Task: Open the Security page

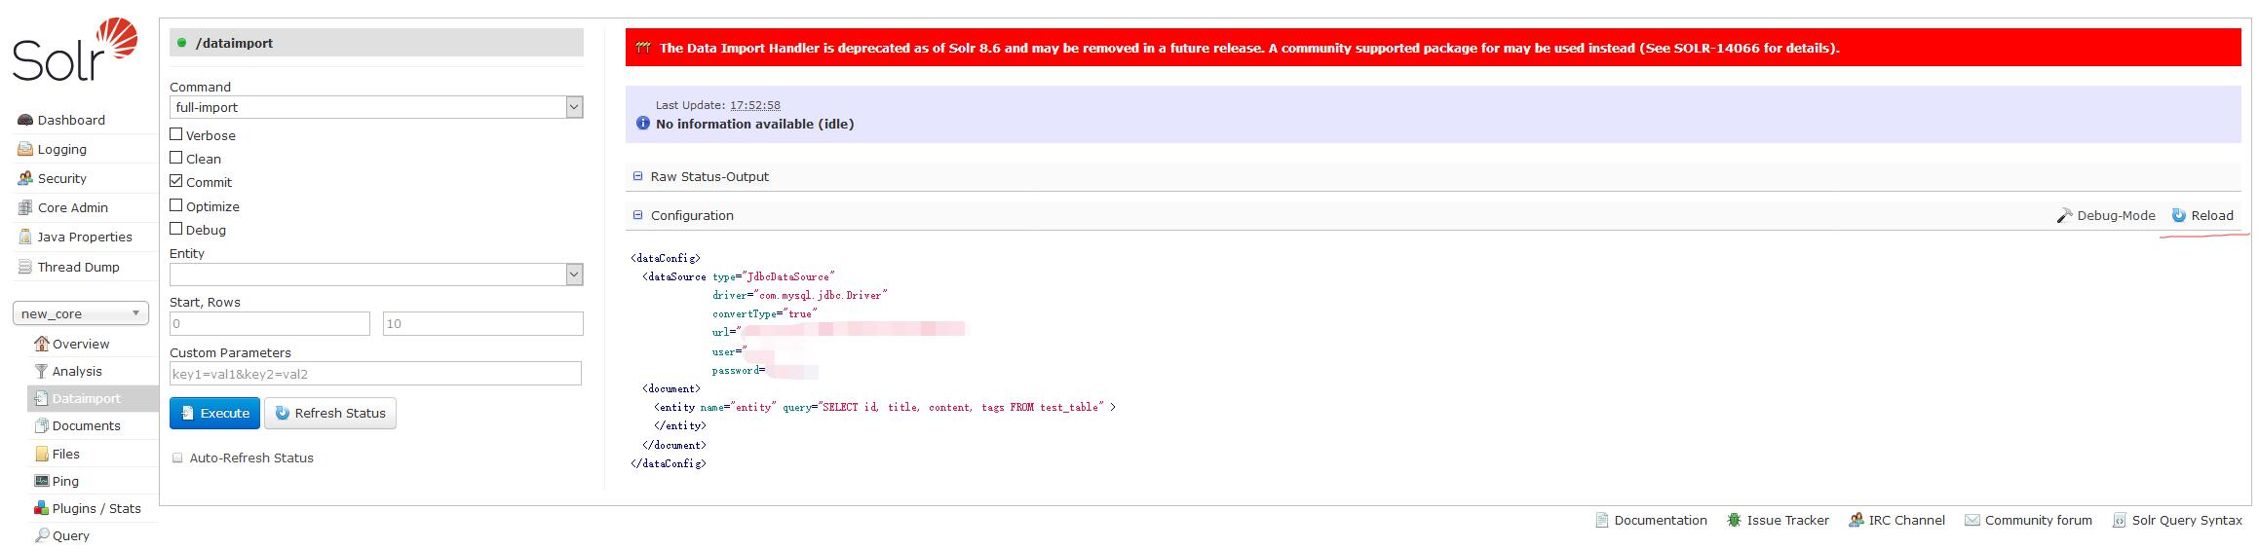Action: tap(62, 178)
